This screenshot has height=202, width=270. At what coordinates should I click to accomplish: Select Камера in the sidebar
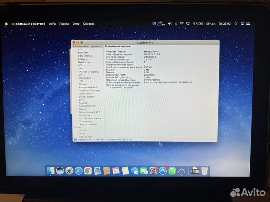point(83,103)
